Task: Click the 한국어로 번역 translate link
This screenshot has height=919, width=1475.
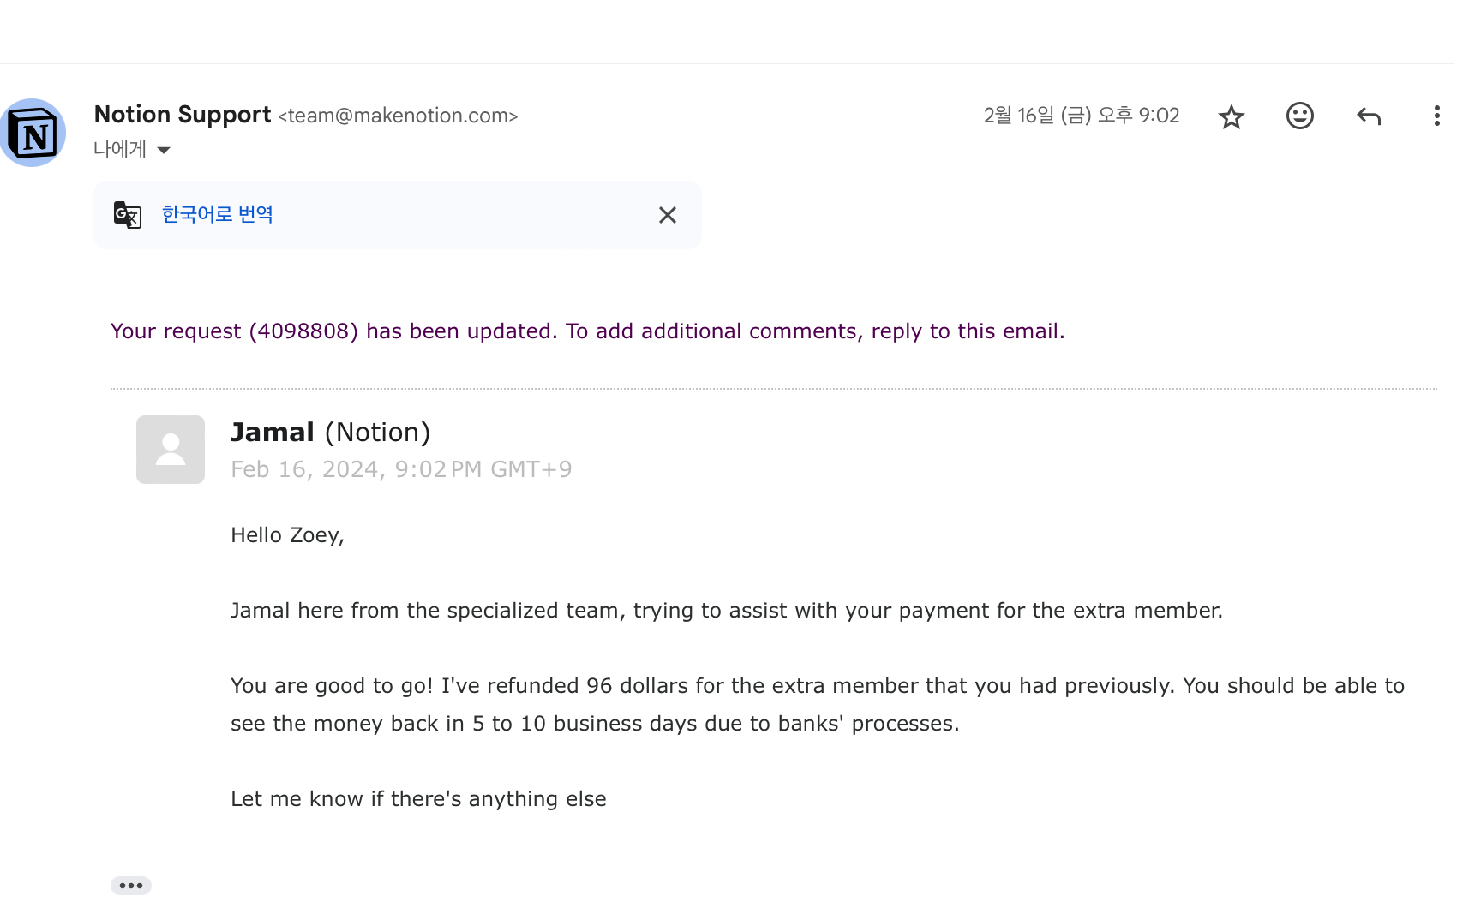Action: pos(217,214)
